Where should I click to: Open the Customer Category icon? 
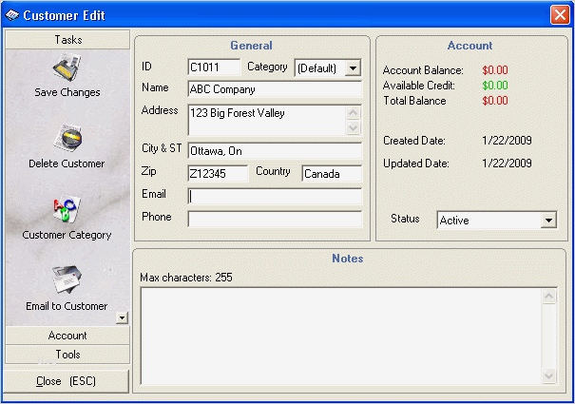[x=67, y=209]
